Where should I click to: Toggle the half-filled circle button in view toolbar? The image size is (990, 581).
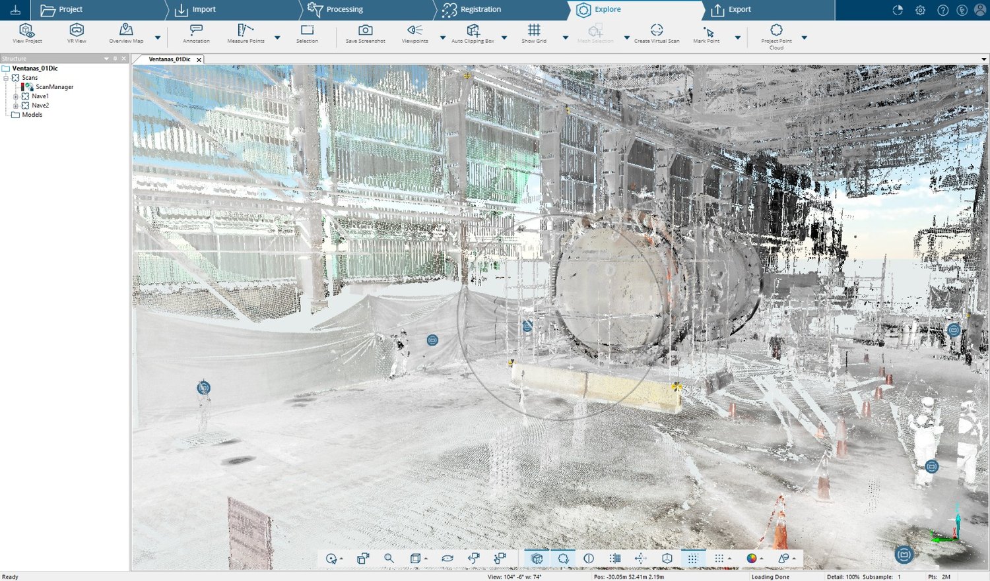click(589, 559)
